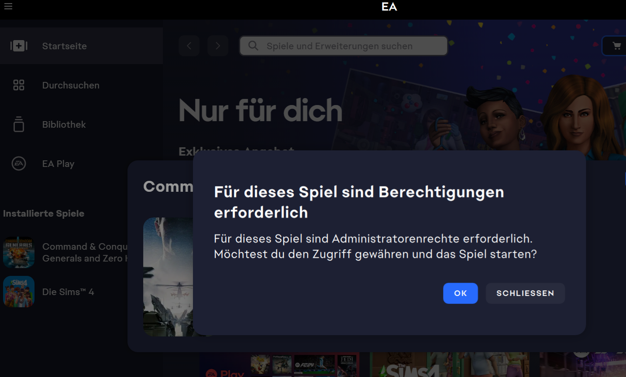Go forward with the right arrow
Screen dimensions: 626x377
[217, 46]
